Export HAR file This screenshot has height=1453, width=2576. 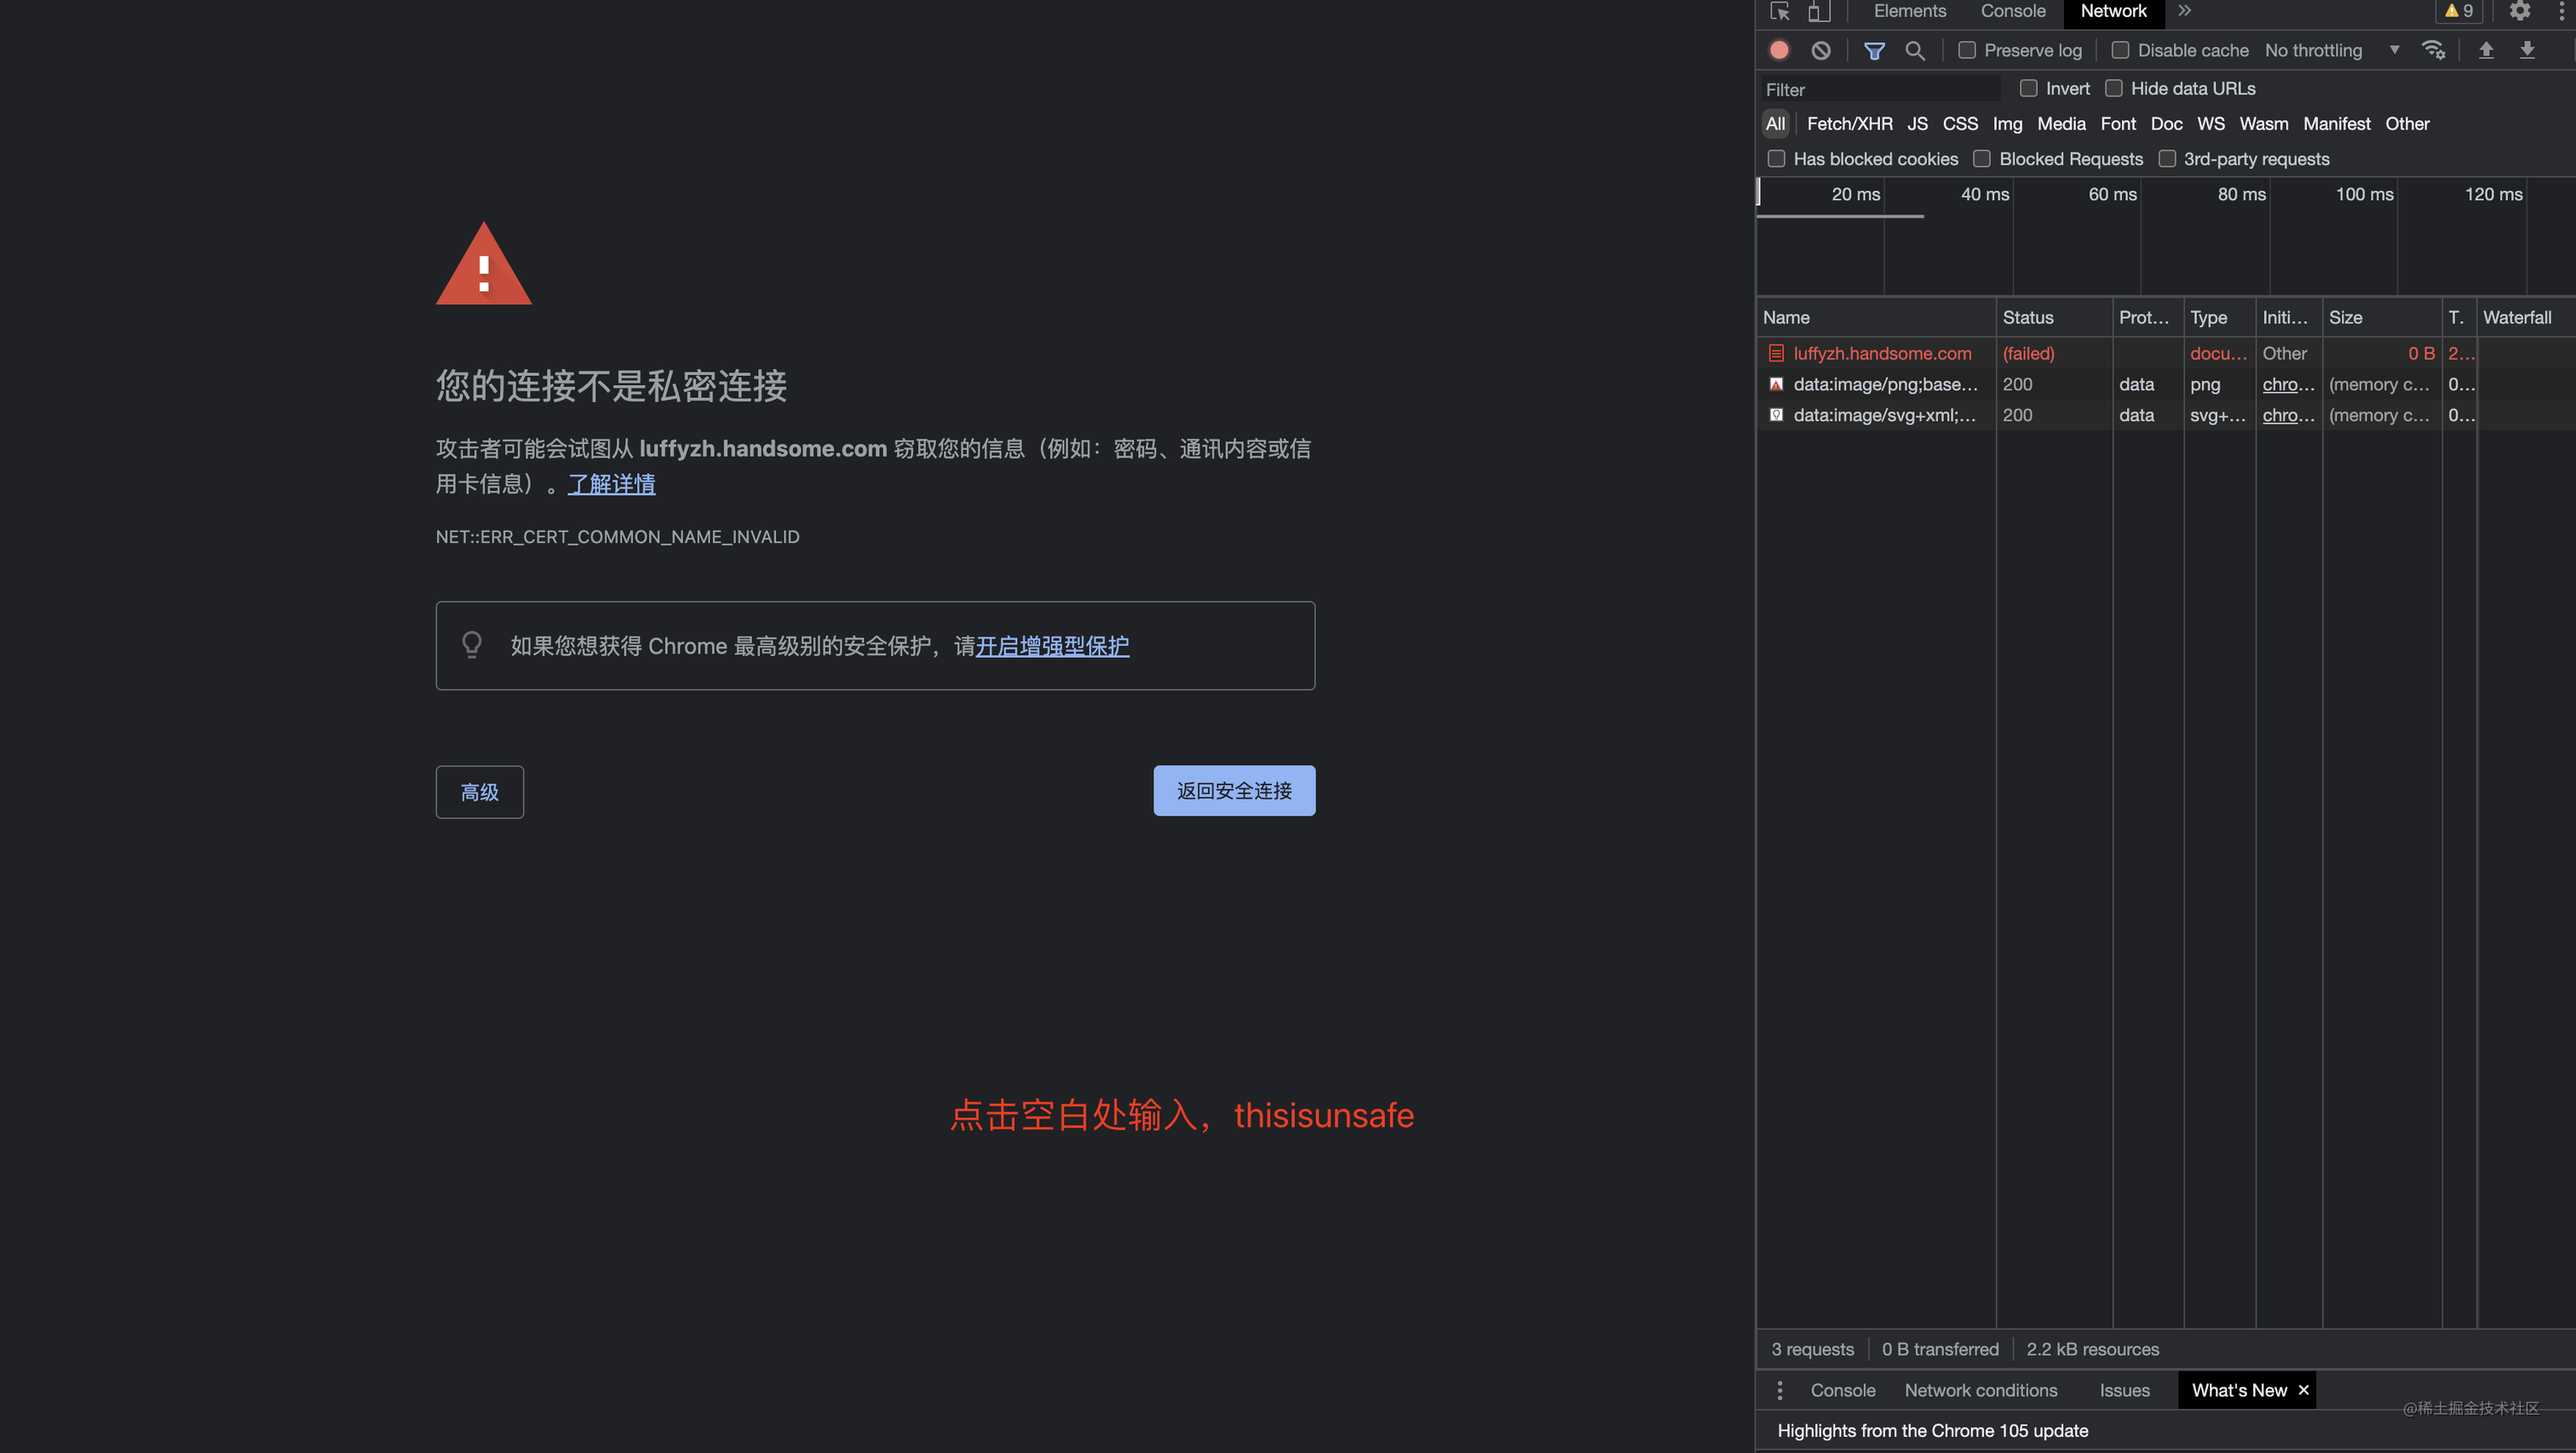click(2528, 49)
